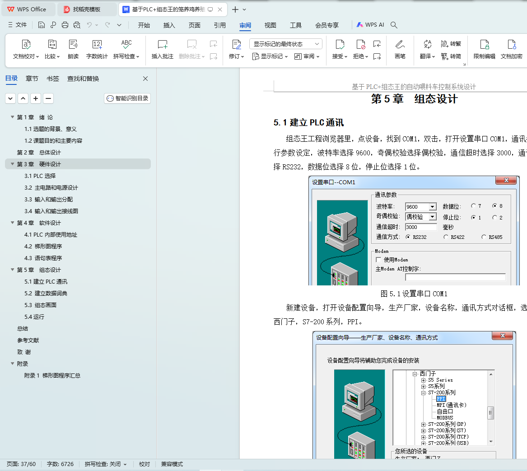Click the undo arrow icon
527x471 pixels.
point(89,25)
